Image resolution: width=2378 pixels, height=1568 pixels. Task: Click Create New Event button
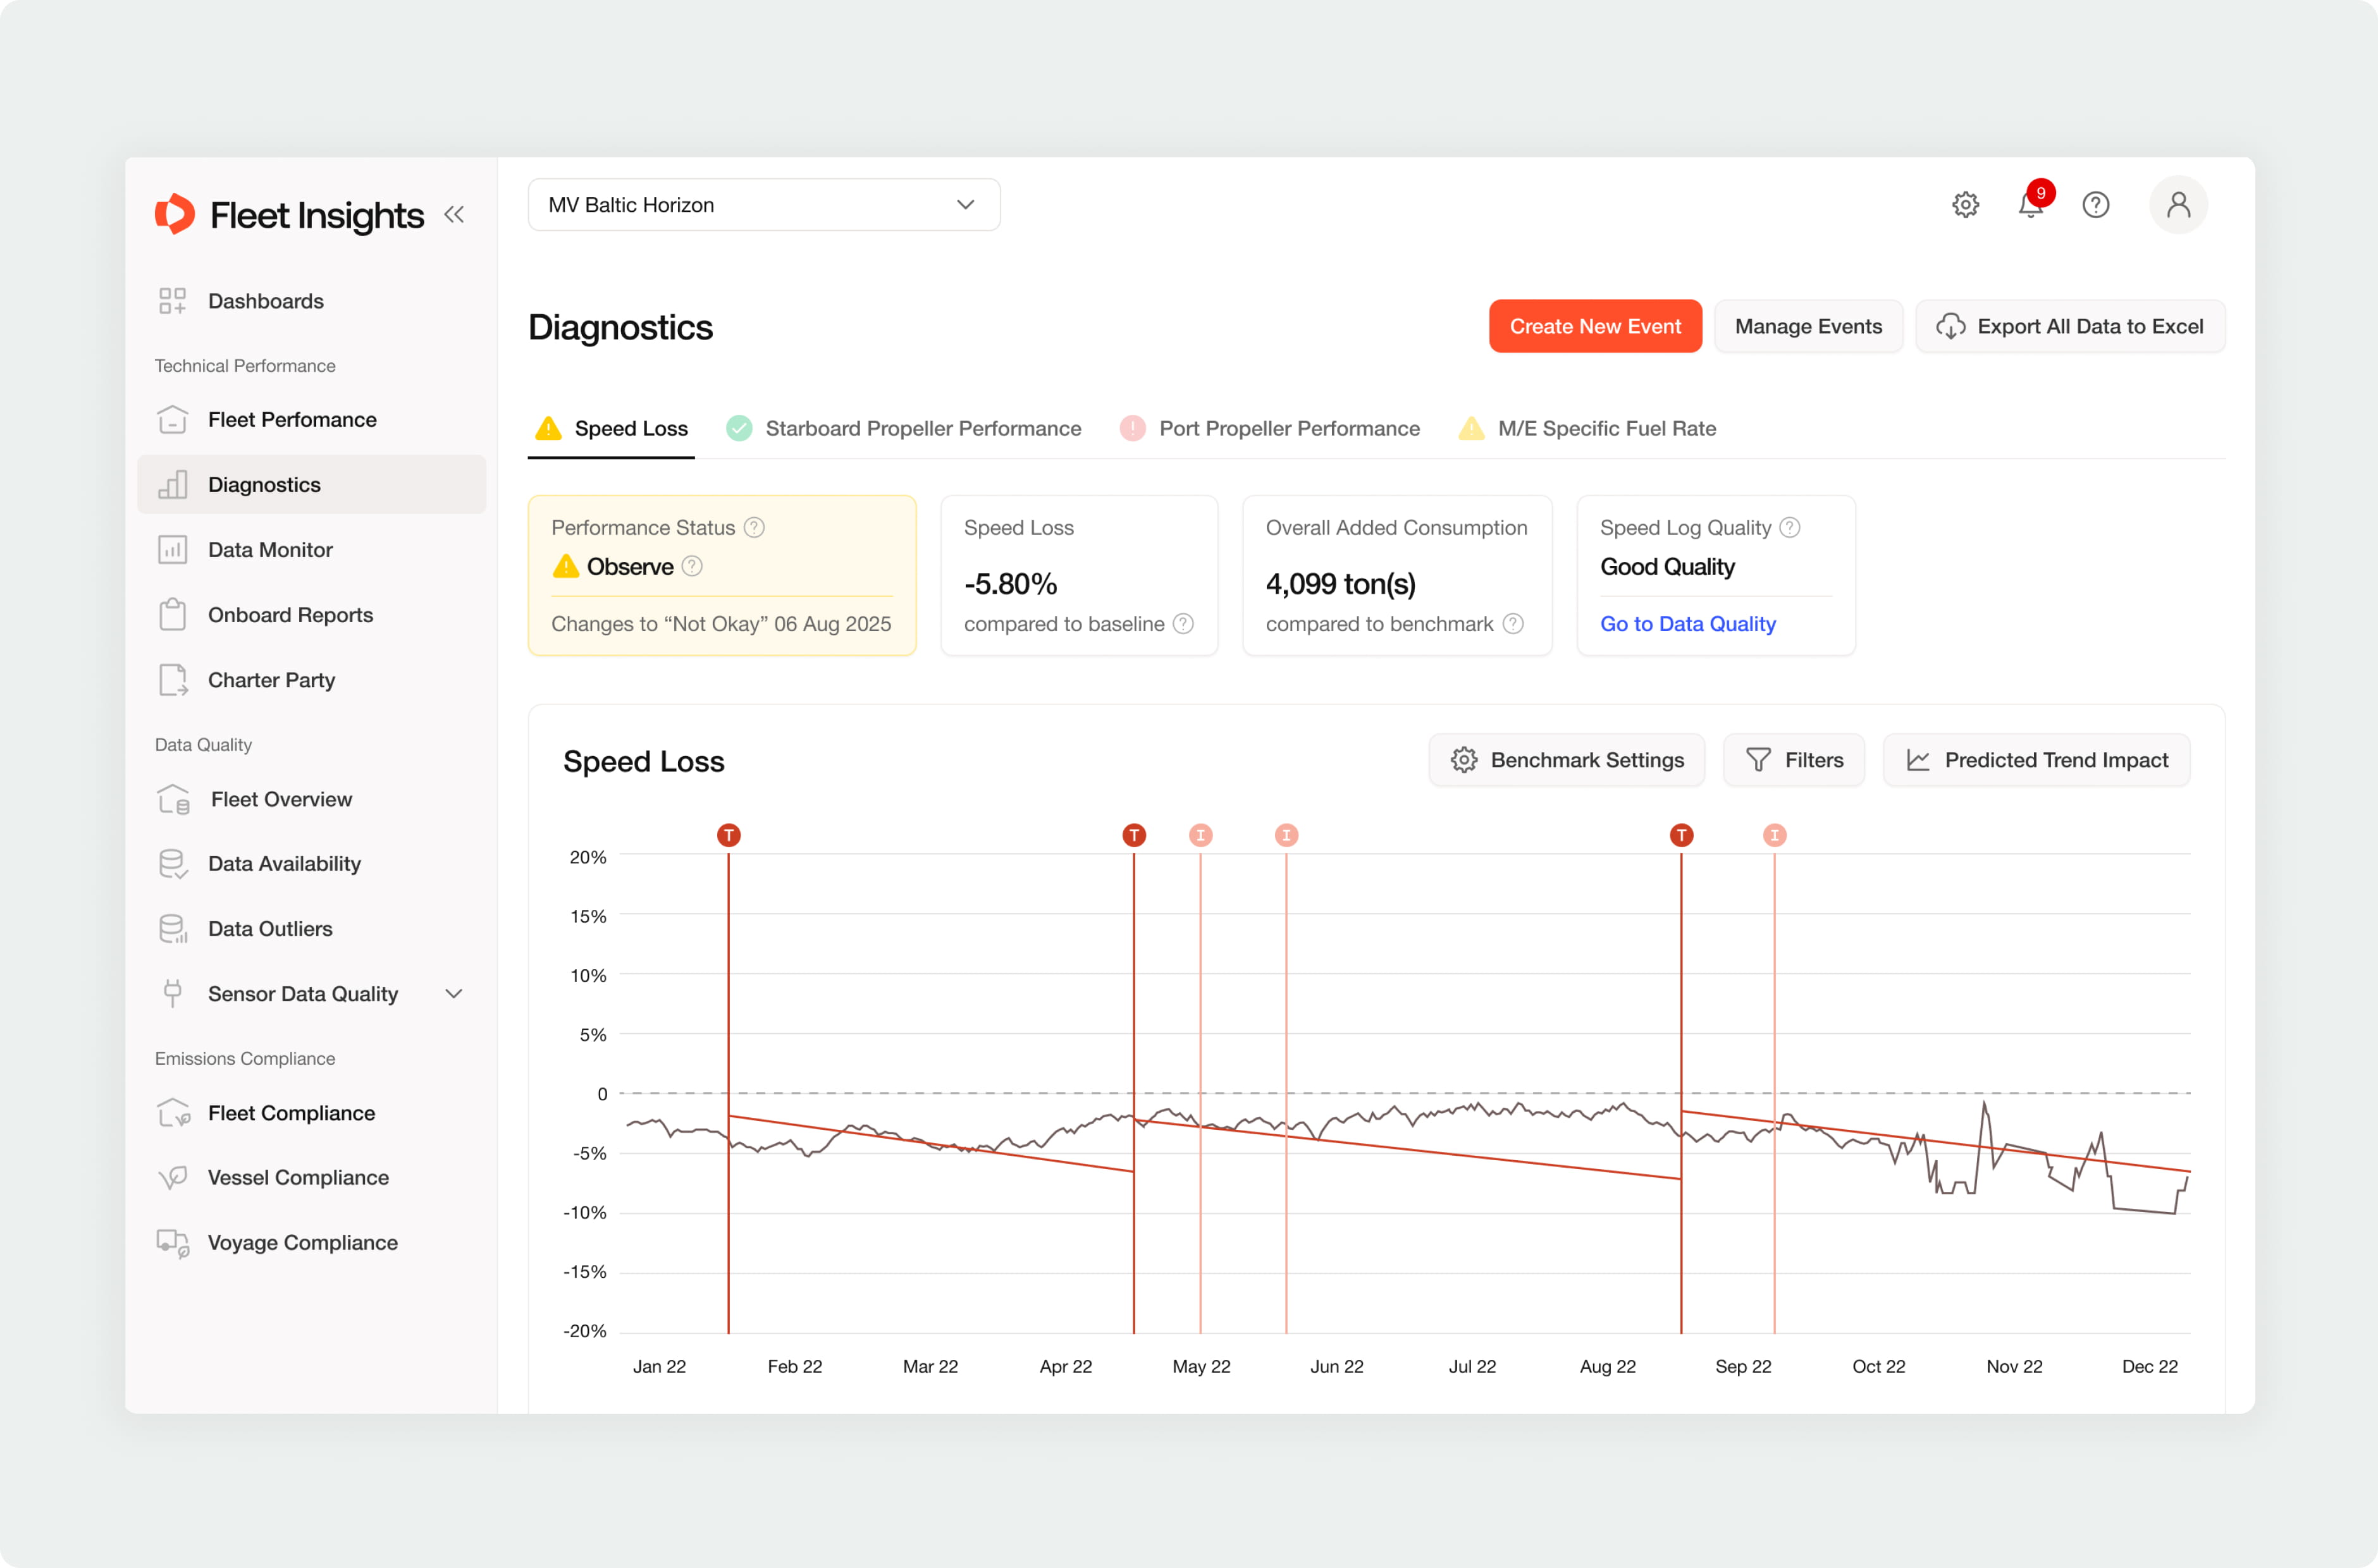click(x=1595, y=326)
